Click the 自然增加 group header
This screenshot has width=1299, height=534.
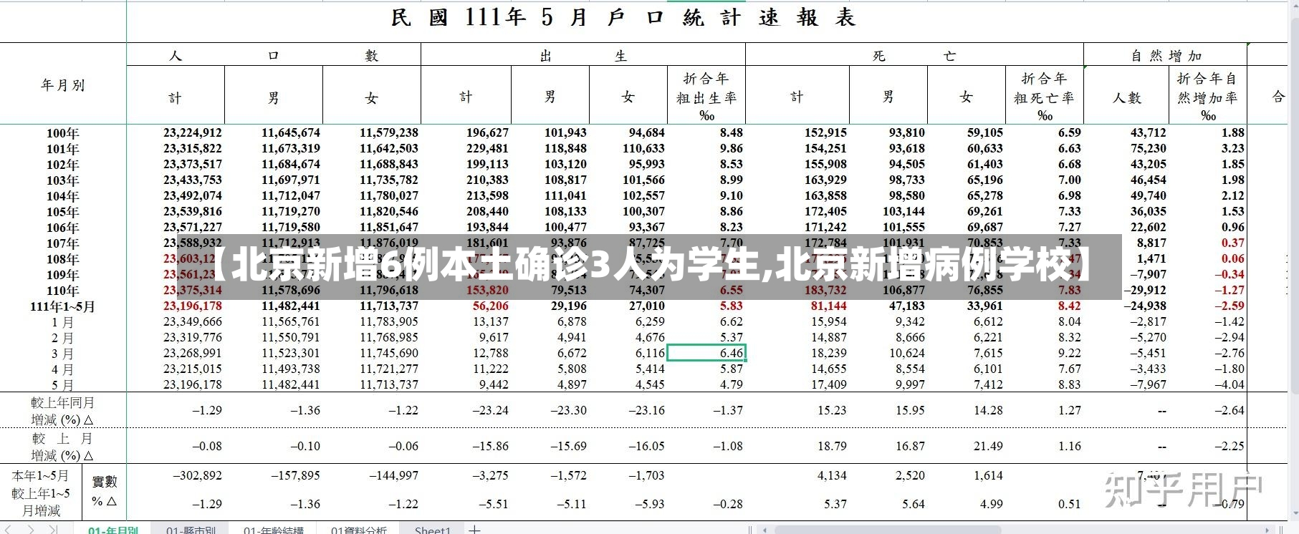pos(1166,55)
